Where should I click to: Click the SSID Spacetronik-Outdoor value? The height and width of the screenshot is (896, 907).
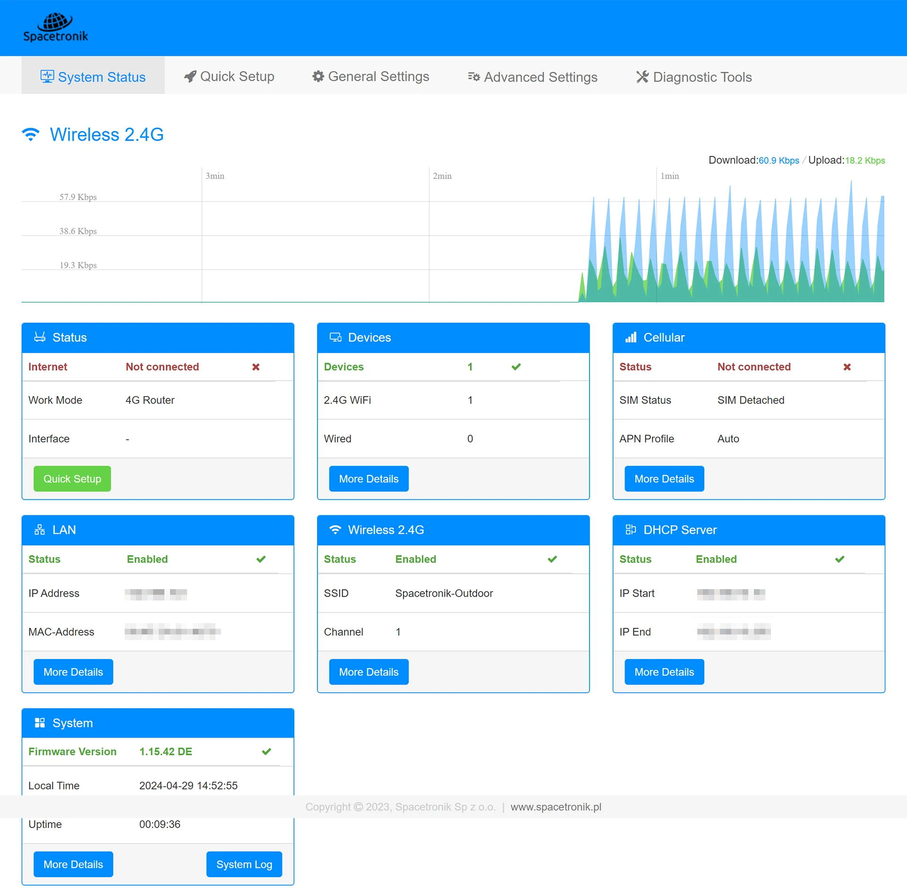pos(444,593)
